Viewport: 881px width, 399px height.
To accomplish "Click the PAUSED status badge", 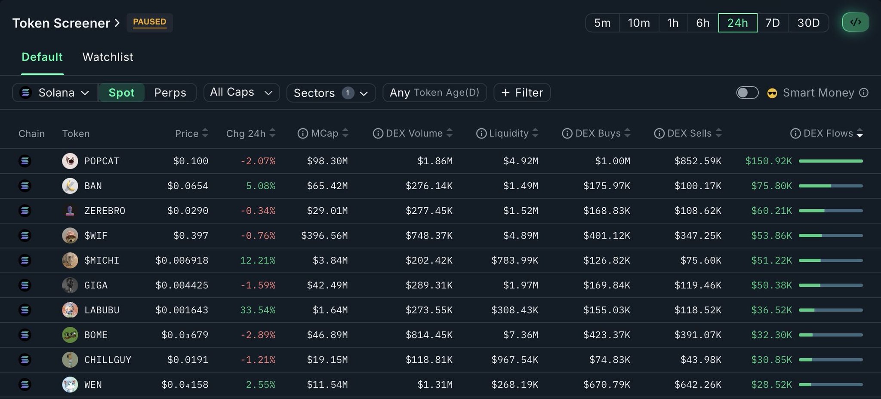I will point(149,22).
